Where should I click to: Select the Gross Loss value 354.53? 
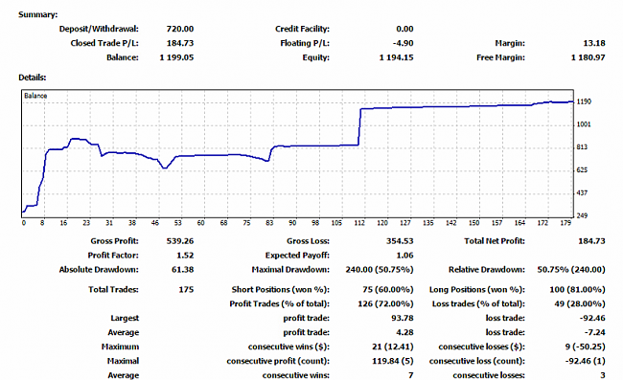tap(400, 241)
